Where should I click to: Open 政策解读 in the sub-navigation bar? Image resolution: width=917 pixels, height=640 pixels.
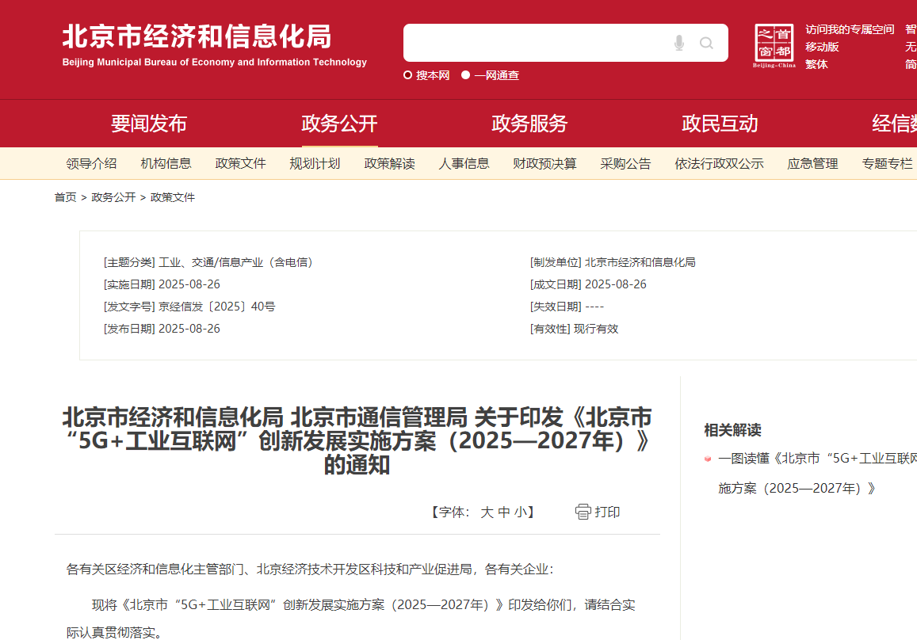(389, 164)
